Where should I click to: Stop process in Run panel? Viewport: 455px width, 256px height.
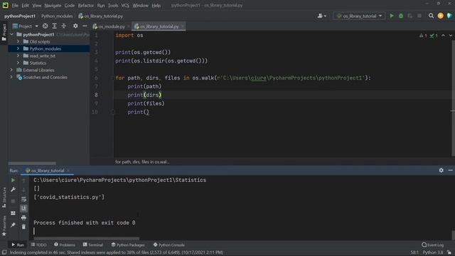tap(13, 201)
